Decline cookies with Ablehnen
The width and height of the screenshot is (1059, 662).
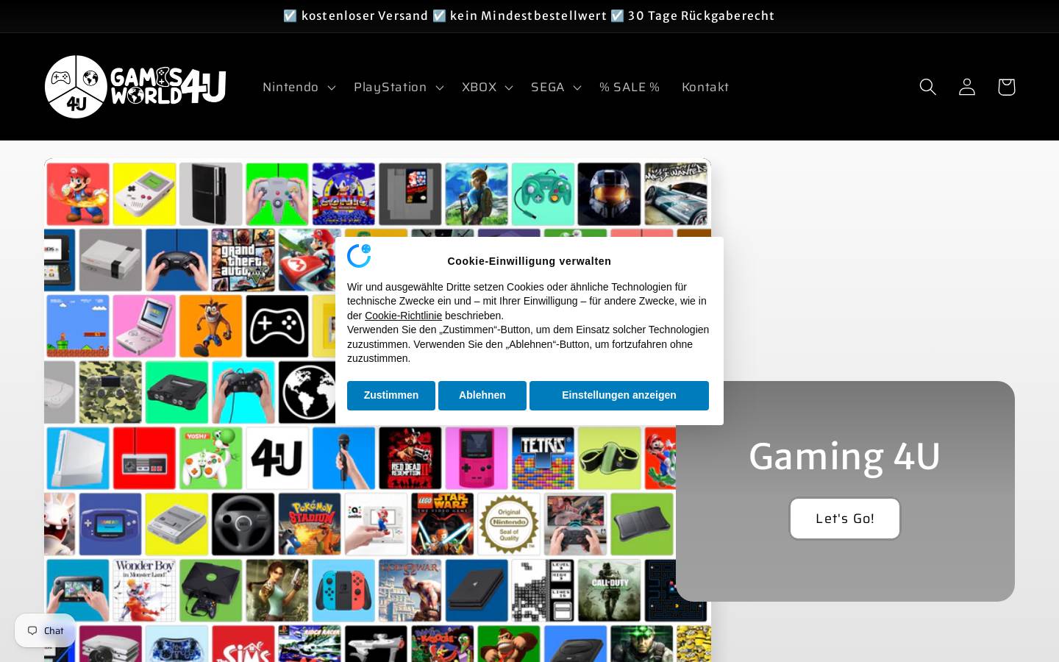pyautogui.click(x=482, y=396)
